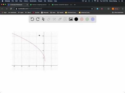Open the Bookmarks star bookmark
This screenshot has height=93, width=125.
click(x=12, y=12)
